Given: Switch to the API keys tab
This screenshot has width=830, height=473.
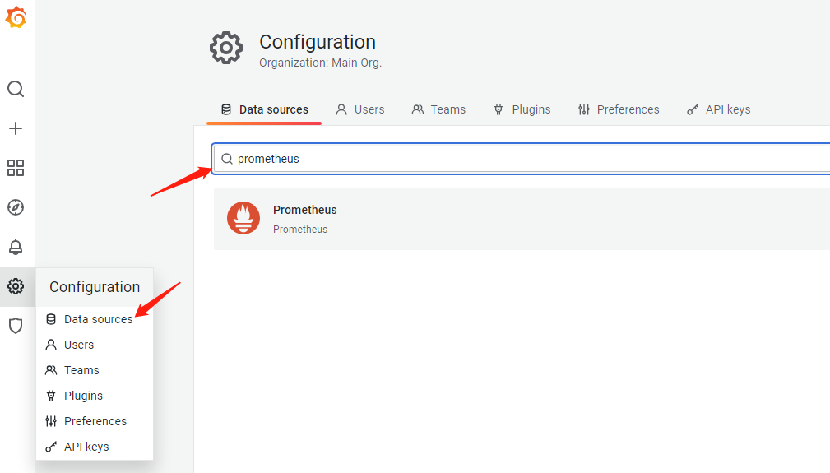Looking at the screenshot, I should pos(718,109).
